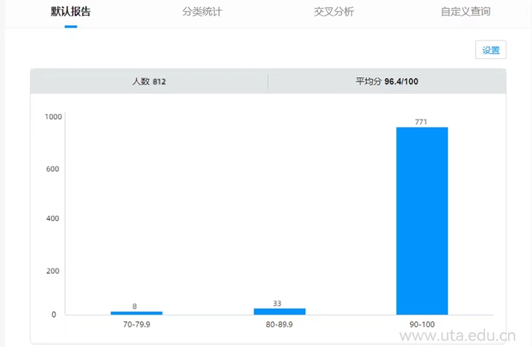
Task: Open the 分类统计 tab
Action: [x=202, y=12]
